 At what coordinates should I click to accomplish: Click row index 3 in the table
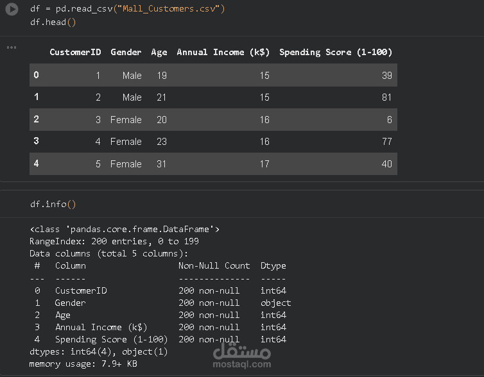pos(37,141)
